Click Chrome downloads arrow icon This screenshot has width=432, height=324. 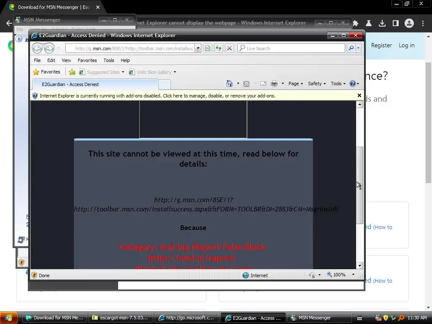click(x=382, y=24)
